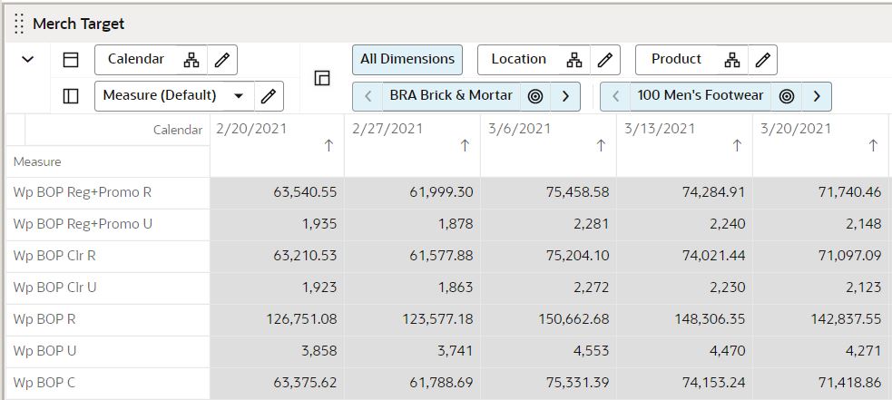Select the 3/20/2021 column header
892x400 pixels.
click(x=821, y=146)
